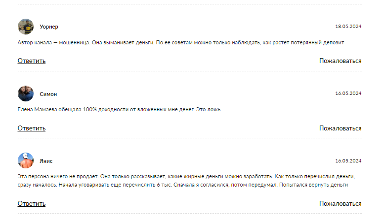The height and width of the screenshot is (223, 384).
Task: Click the 16.05.2024 date beside Янис
Action: tap(348, 161)
